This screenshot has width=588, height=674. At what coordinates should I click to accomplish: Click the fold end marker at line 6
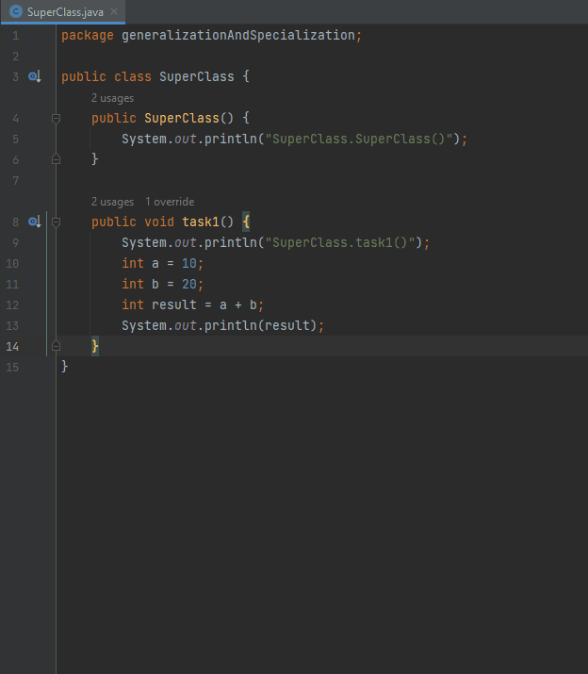[x=56, y=160]
